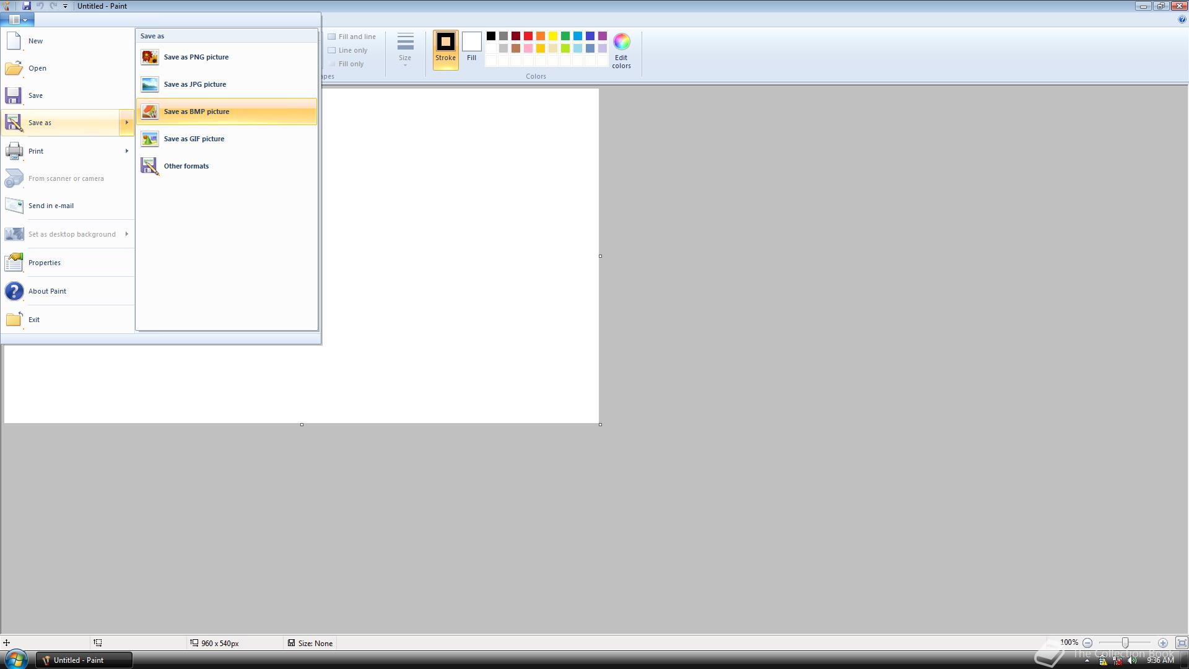Click the Redo arrow in title bar

point(53,6)
